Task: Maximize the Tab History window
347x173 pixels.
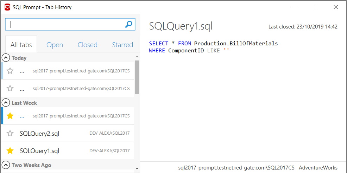Action: (x=315, y=7)
